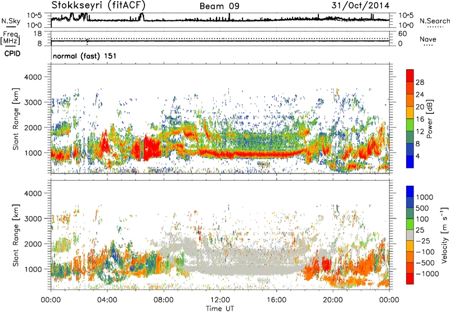Select the 16 value on Power colorbar
The image size is (450, 312).
tap(420, 119)
